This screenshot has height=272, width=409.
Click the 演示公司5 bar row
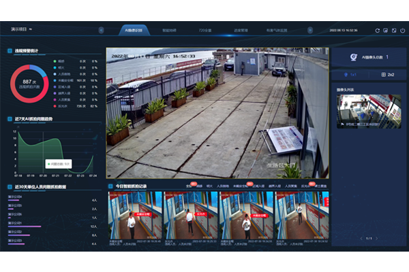tap(52, 207)
